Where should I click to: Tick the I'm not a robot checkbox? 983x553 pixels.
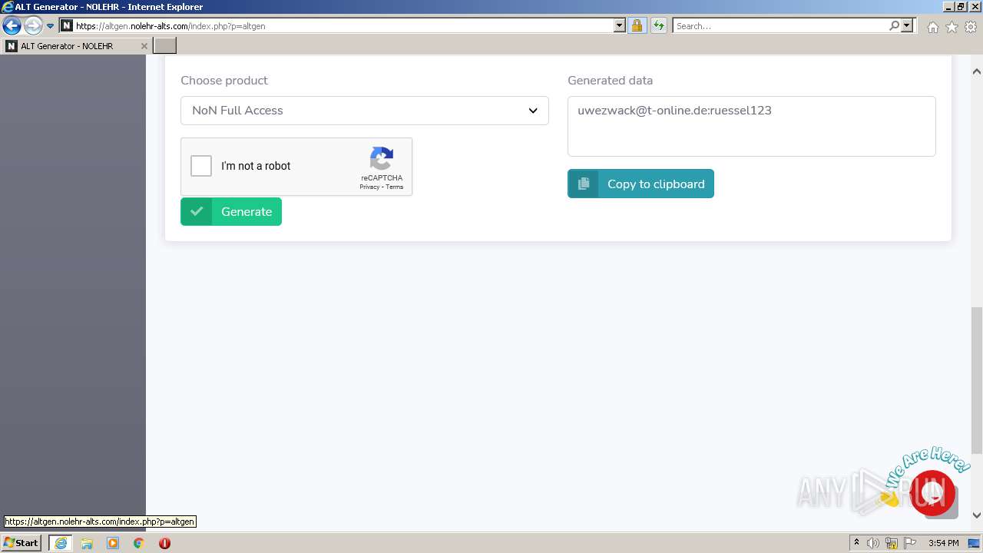pos(201,166)
